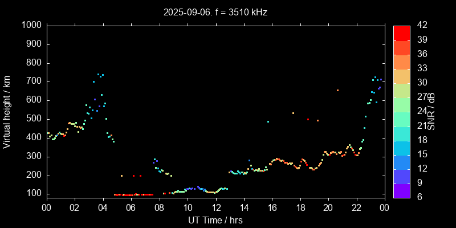Click the plot title with date and frequency
This screenshot has height=228, width=456.
pos(215,11)
